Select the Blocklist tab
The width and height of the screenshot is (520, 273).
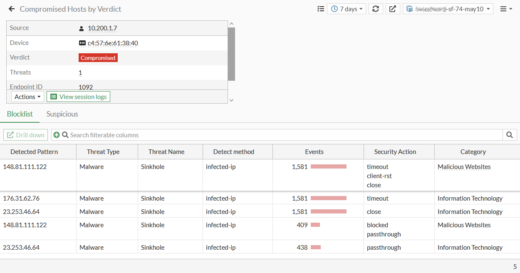[20, 114]
